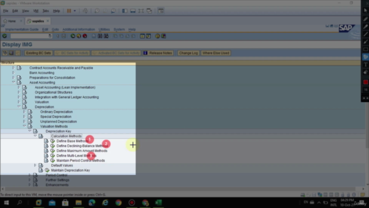This screenshot has width=369, height=208.
Task: Open documentation icon for Define Base Methods
Action: [x=46, y=141]
